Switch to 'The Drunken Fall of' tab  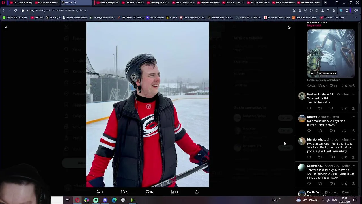[258, 3]
